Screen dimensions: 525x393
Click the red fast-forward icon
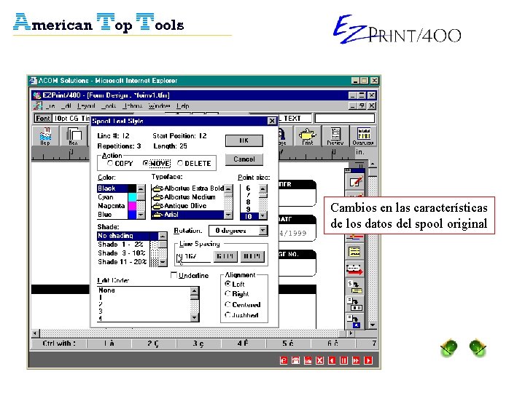click(356, 360)
